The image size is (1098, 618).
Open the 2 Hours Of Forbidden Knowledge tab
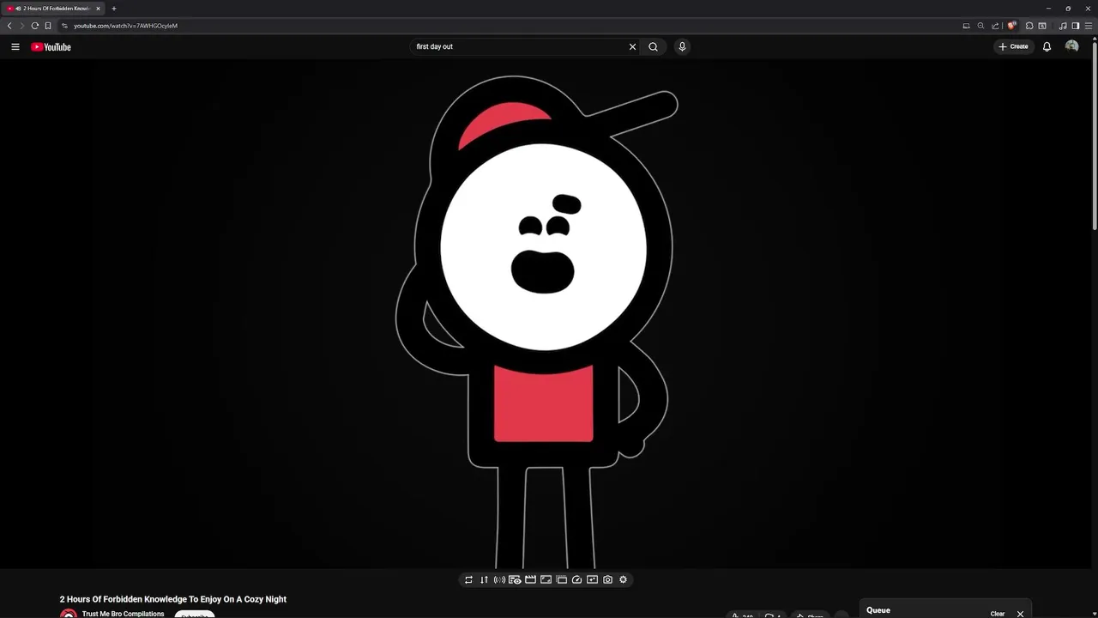53,9
